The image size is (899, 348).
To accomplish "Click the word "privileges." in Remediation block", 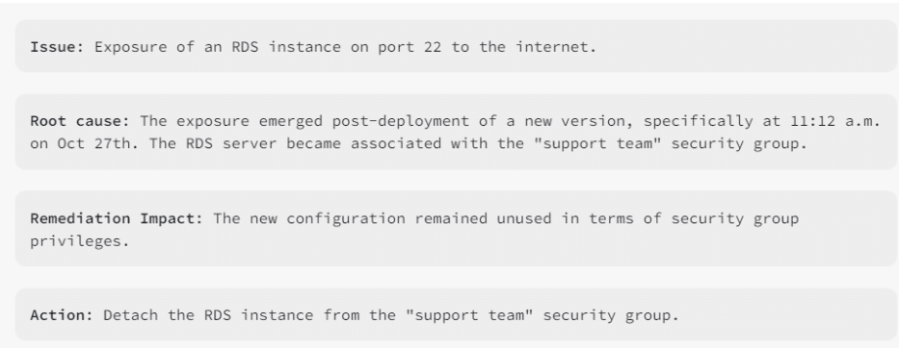I will 80,241.
